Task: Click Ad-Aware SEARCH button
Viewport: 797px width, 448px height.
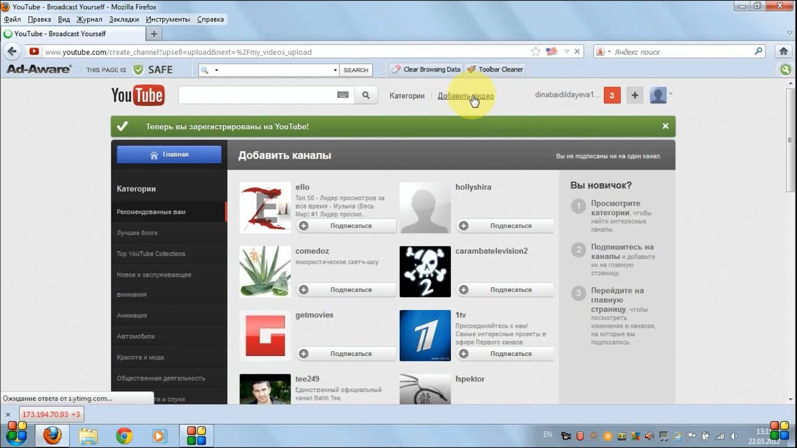Action: pos(356,70)
